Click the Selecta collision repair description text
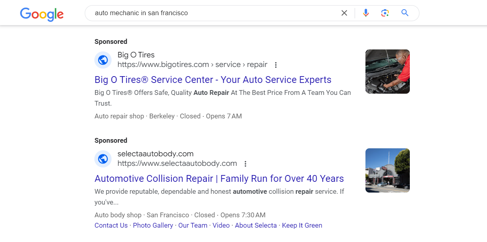Image resolution: width=487 pixels, height=242 pixels. point(220,197)
